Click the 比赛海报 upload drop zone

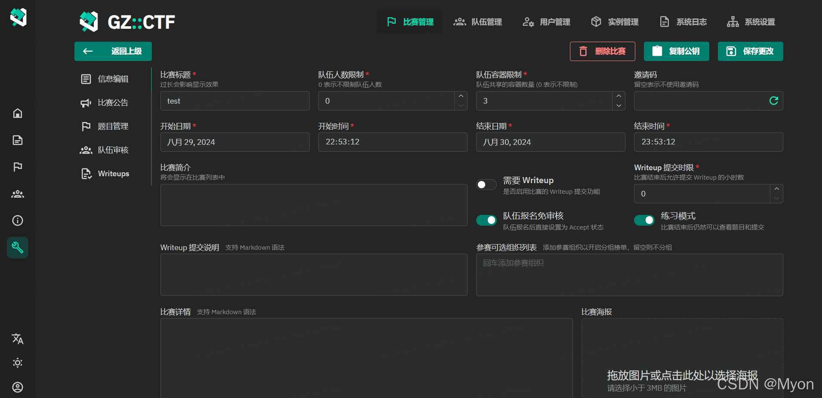(x=682, y=358)
